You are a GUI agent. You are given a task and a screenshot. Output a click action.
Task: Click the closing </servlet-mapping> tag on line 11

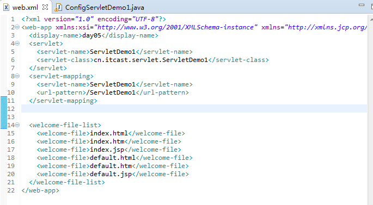click(63, 101)
